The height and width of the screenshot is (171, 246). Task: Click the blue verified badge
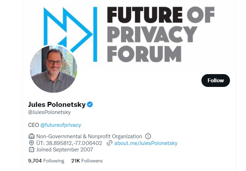[x=90, y=104]
